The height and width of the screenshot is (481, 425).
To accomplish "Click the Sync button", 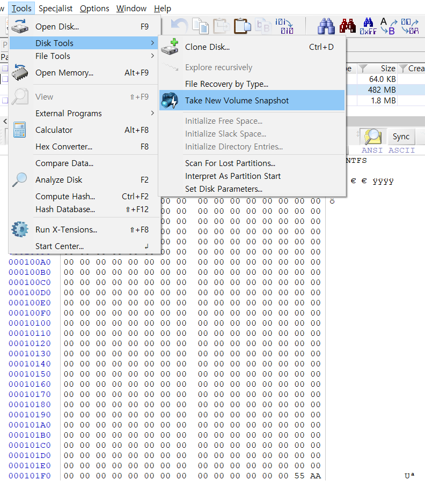I will point(401,137).
